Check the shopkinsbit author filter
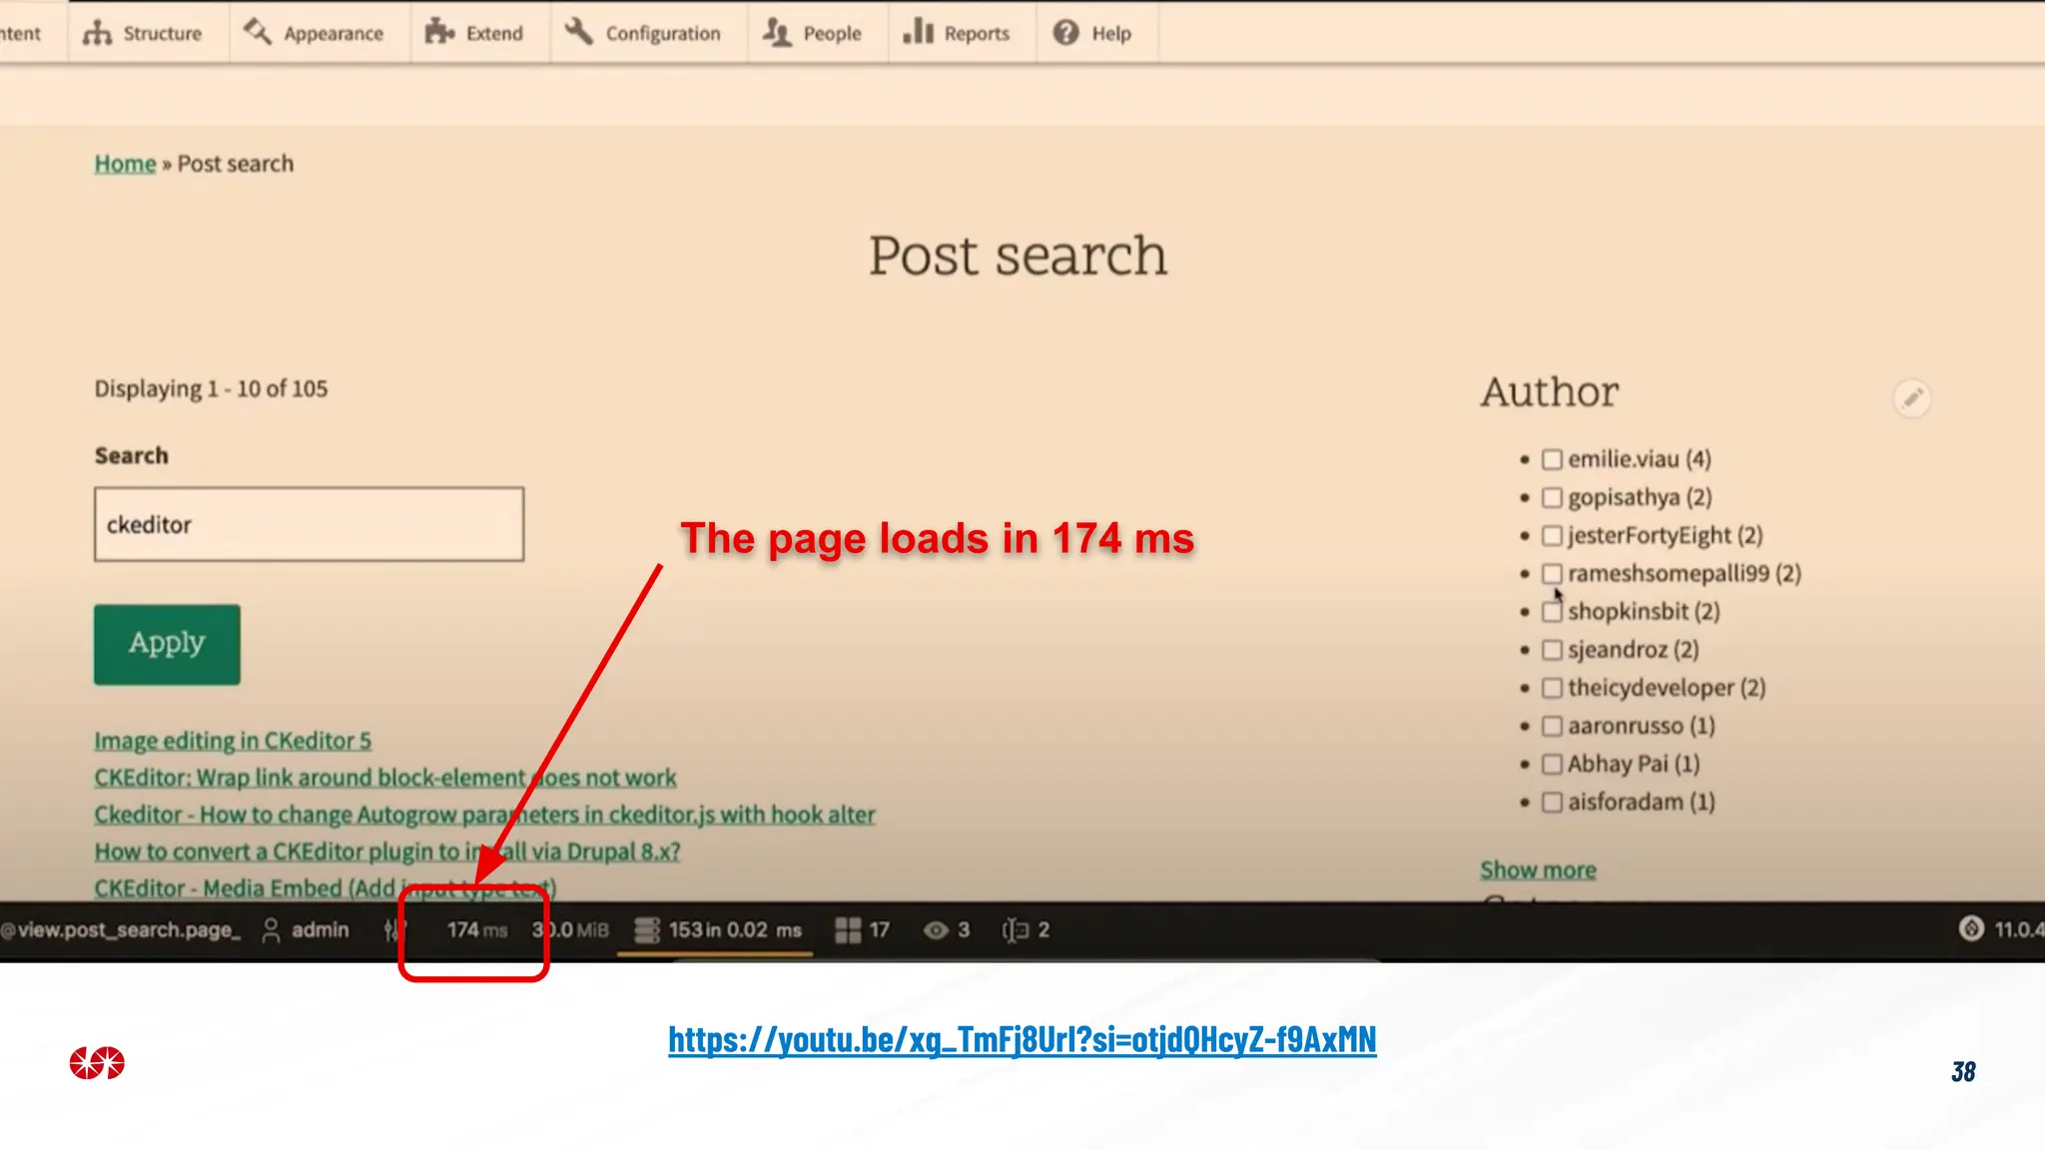The image size is (2045, 1150). click(1552, 611)
